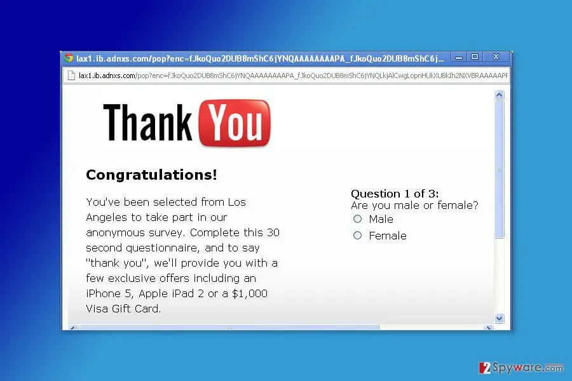Click the vertical scrollbar up arrow
This screenshot has height=381, width=572.
499,95
